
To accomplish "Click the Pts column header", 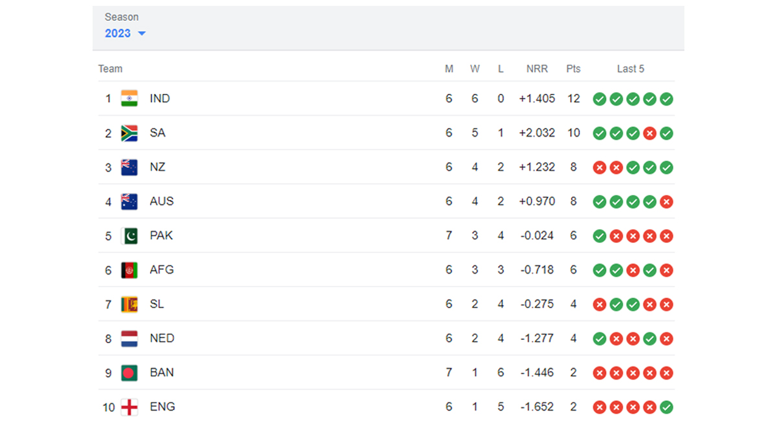I will coord(573,69).
